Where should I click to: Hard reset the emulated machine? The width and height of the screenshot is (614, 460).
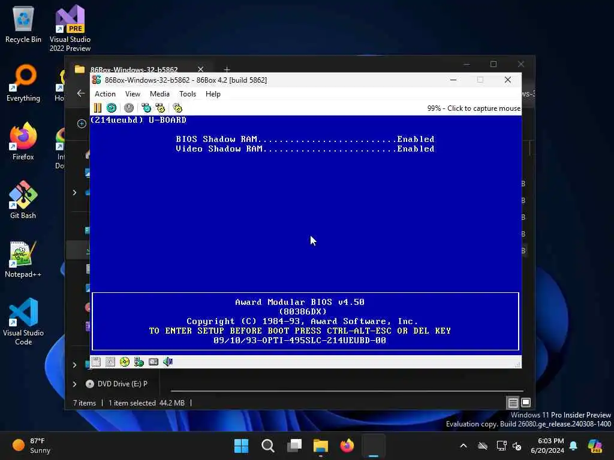point(112,108)
